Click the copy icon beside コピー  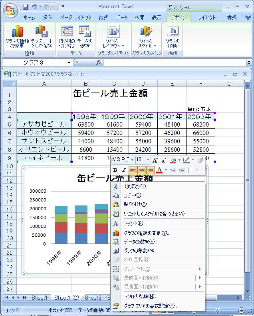pyautogui.click(x=115, y=195)
